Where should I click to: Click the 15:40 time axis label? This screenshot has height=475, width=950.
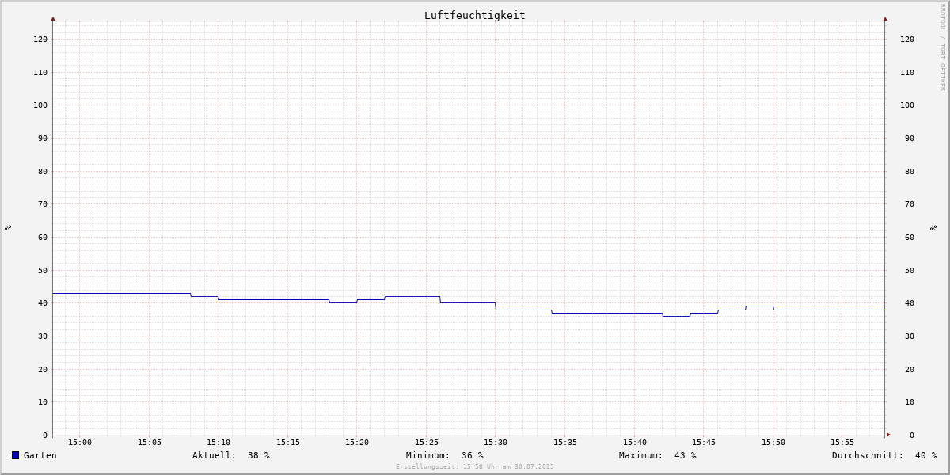tap(635, 443)
